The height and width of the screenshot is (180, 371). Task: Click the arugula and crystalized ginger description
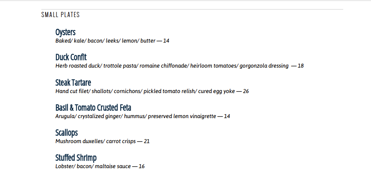135,116
